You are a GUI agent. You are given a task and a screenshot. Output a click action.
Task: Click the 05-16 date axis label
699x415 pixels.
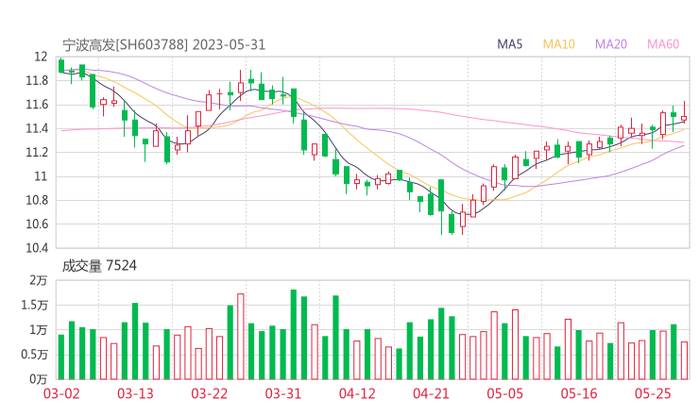[x=579, y=393]
